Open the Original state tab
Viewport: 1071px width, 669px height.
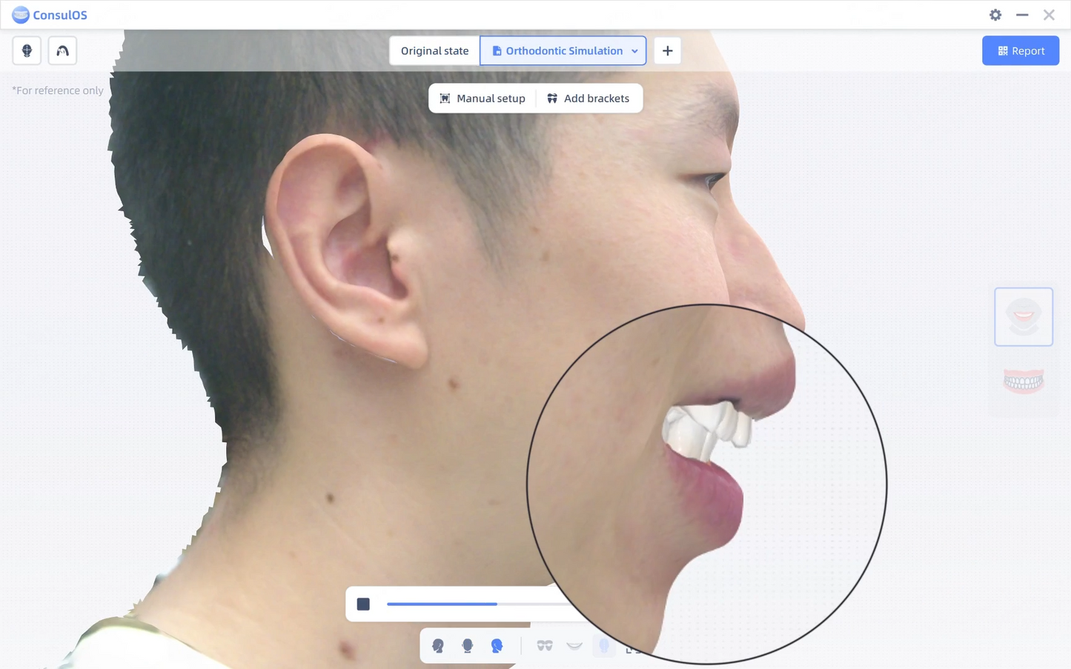434,50
